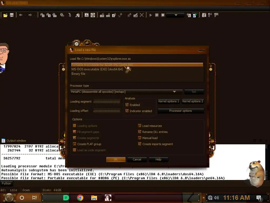Viewport: 270px width, 203px height.
Task: Select Portable executable for 80386 (PE) loader
Action: 137,64
